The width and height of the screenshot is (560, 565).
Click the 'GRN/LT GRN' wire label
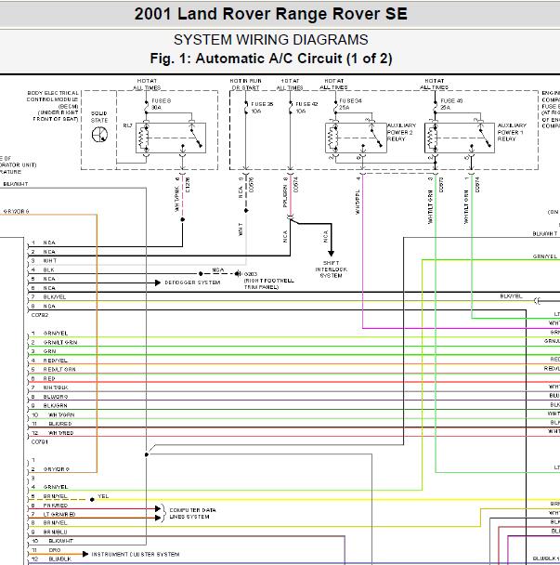pyautogui.click(x=60, y=342)
